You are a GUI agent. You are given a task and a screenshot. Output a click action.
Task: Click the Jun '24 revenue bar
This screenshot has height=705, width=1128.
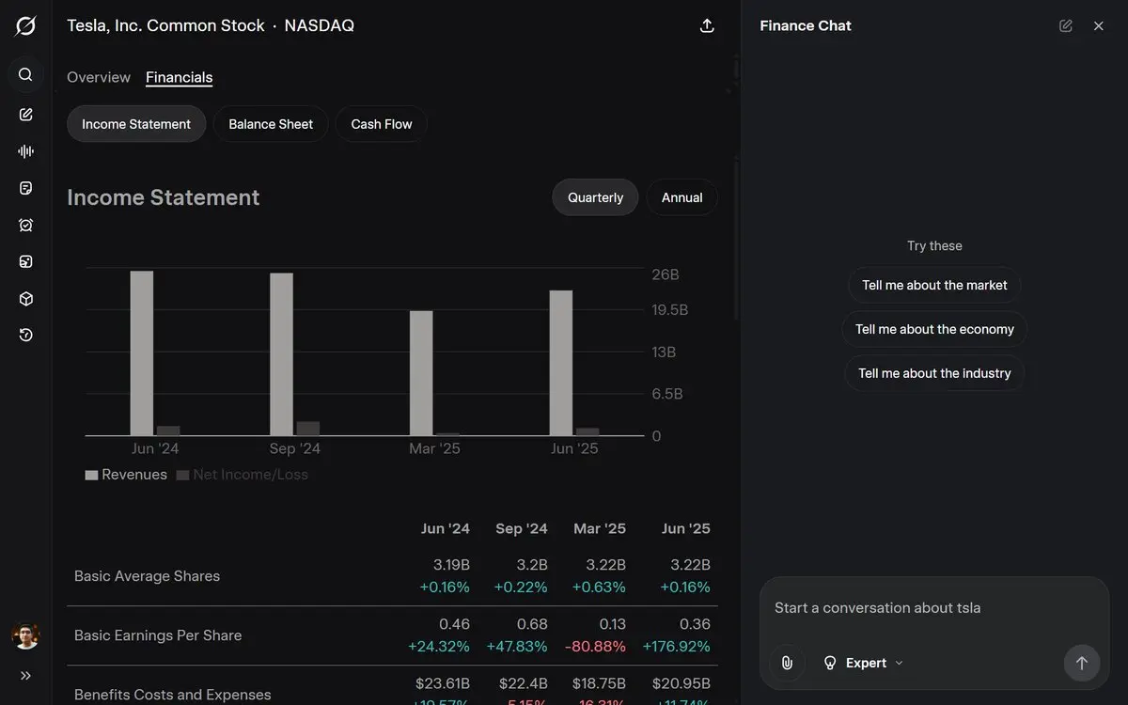pyautogui.click(x=142, y=353)
